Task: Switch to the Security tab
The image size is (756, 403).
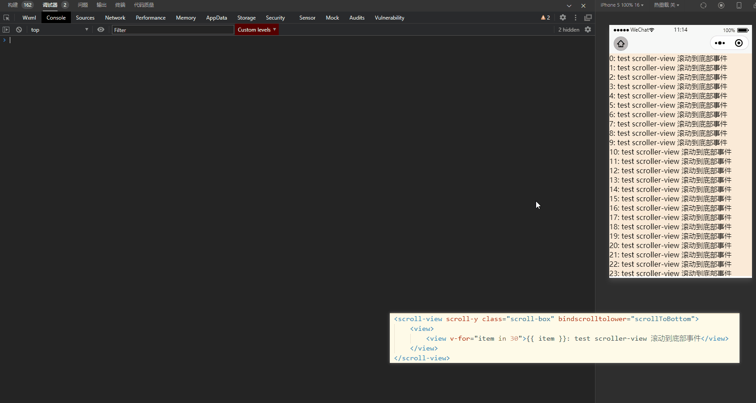Action: [x=275, y=18]
